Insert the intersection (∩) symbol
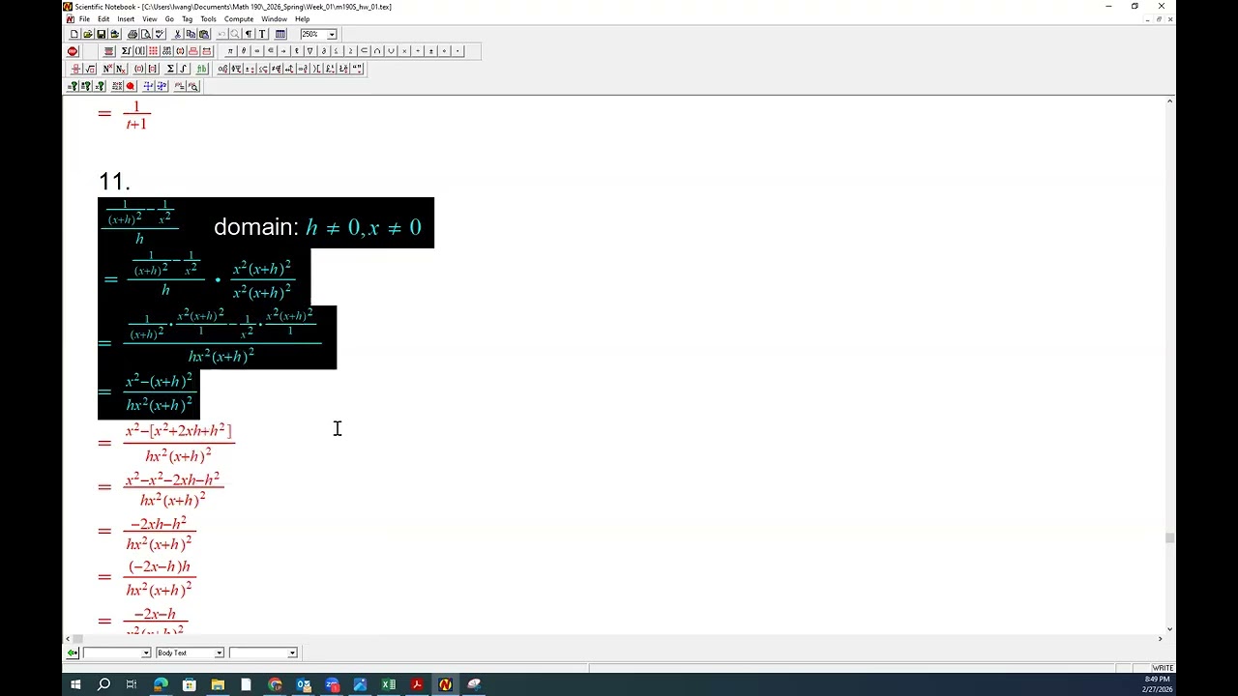Image resolution: width=1238 pixels, height=696 pixels. (377, 51)
